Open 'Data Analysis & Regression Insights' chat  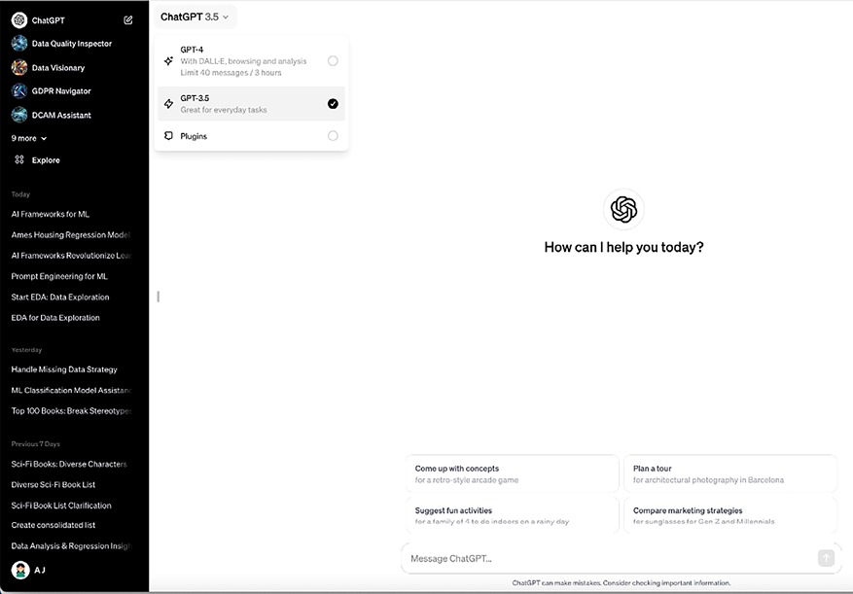click(71, 545)
